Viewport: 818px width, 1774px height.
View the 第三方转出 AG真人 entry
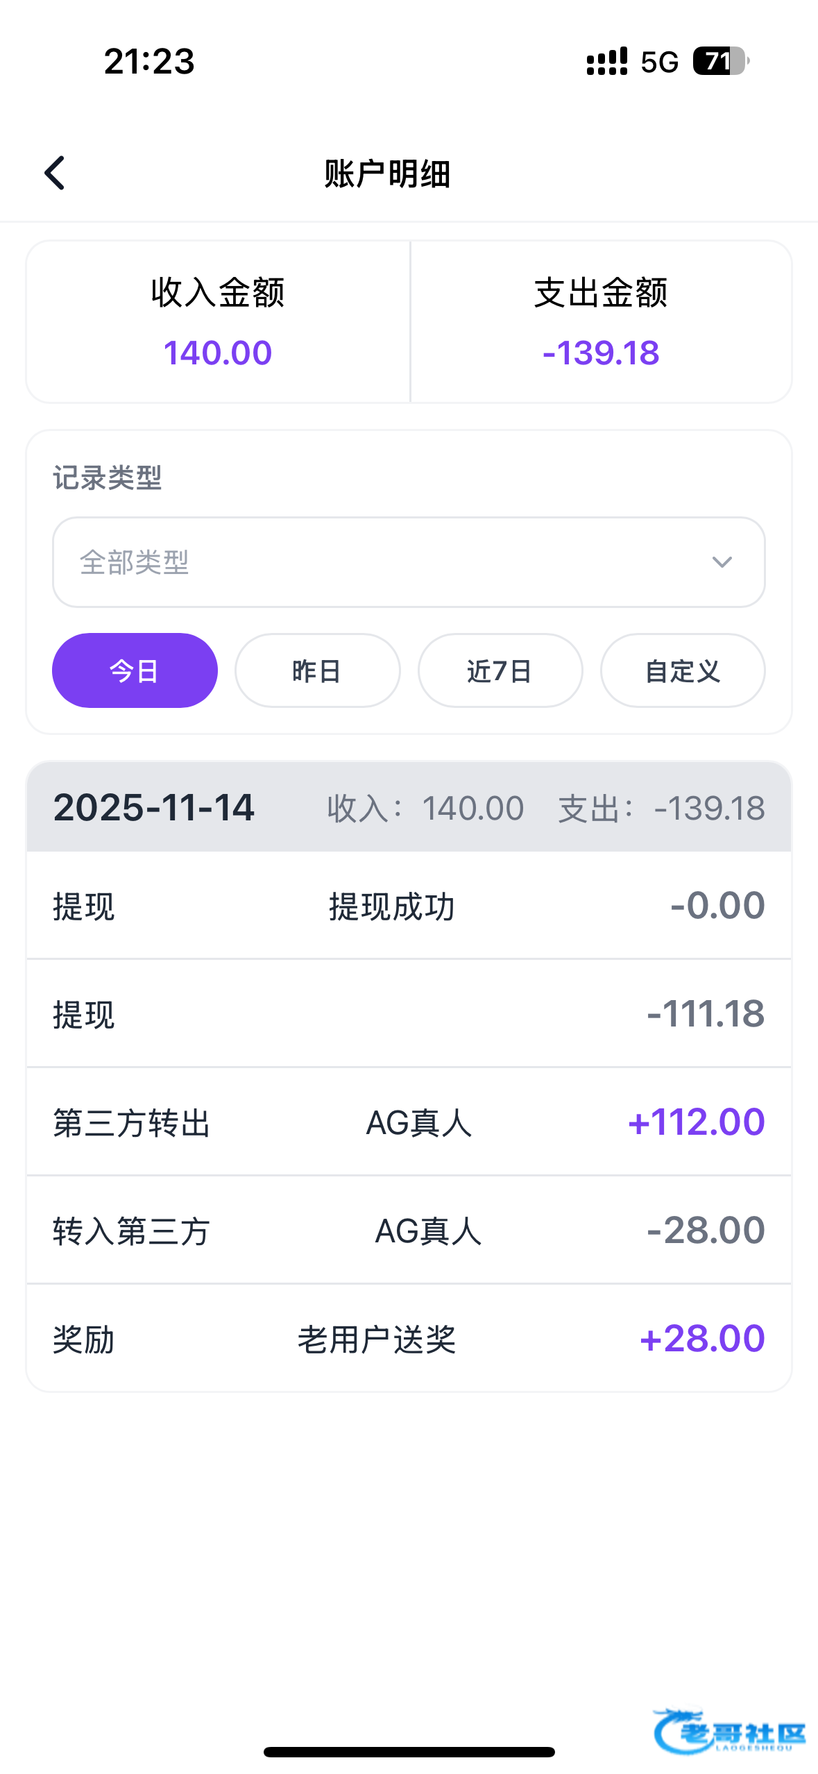click(409, 1122)
